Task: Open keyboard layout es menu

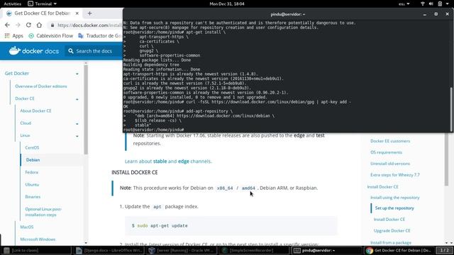Action: pos(404,4)
